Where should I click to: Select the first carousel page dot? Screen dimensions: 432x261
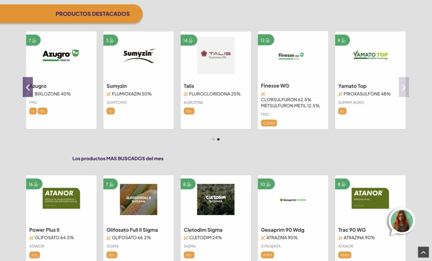point(213,139)
